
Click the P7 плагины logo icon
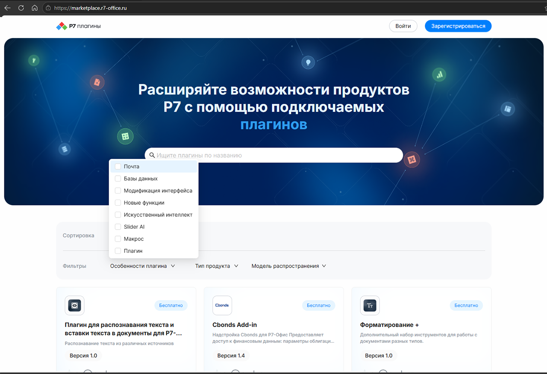tap(61, 26)
